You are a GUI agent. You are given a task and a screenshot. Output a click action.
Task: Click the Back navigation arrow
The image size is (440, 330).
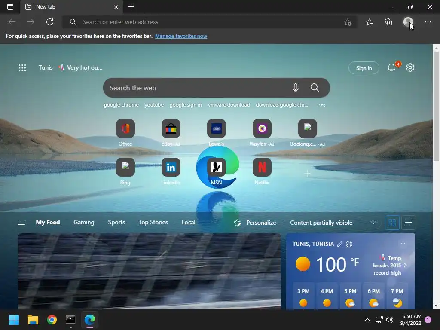pos(12,22)
